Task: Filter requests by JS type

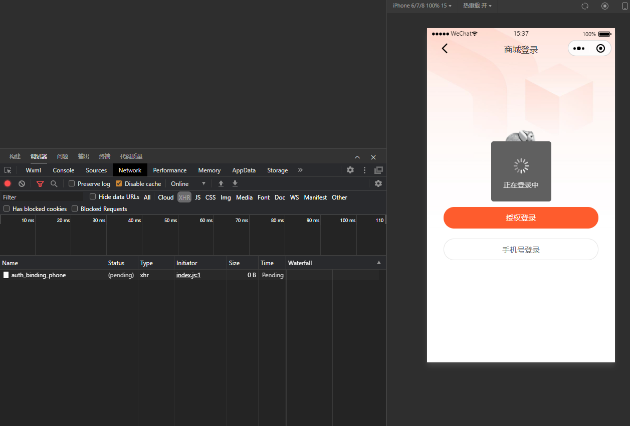Action: 198,197
